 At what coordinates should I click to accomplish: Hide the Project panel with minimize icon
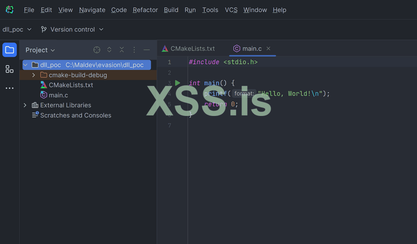[146, 50]
